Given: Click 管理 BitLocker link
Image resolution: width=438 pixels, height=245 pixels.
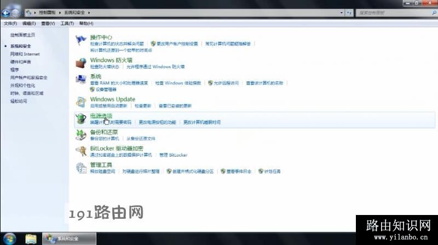Looking at the screenshot, I should [173, 155].
